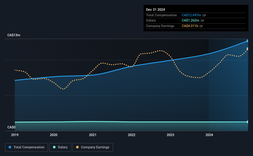Select the 2021 x-axis label
This screenshot has width=253, height=156.
93,135
